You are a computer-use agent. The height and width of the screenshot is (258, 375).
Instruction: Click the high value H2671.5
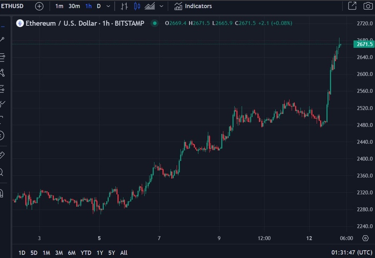(199, 23)
